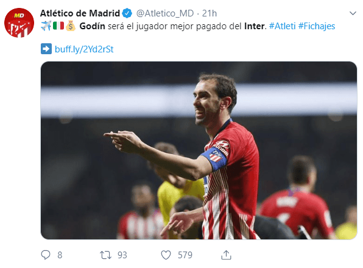Click the reply speech bubble icon
Viewport: 363px width, 268px height.
click(x=45, y=255)
